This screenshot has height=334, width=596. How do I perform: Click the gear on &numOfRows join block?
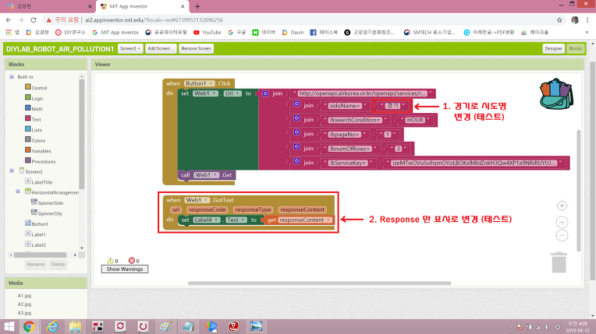point(297,147)
